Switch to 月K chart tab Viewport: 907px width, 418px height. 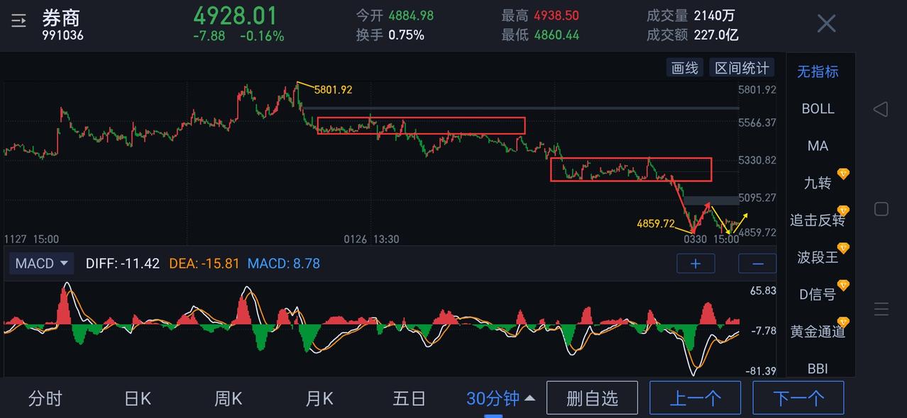319,399
